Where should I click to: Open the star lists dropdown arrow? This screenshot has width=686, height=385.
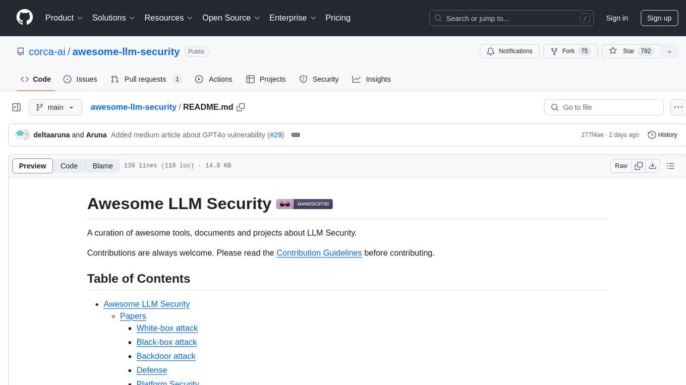pyautogui.click(x=669, y=51)
